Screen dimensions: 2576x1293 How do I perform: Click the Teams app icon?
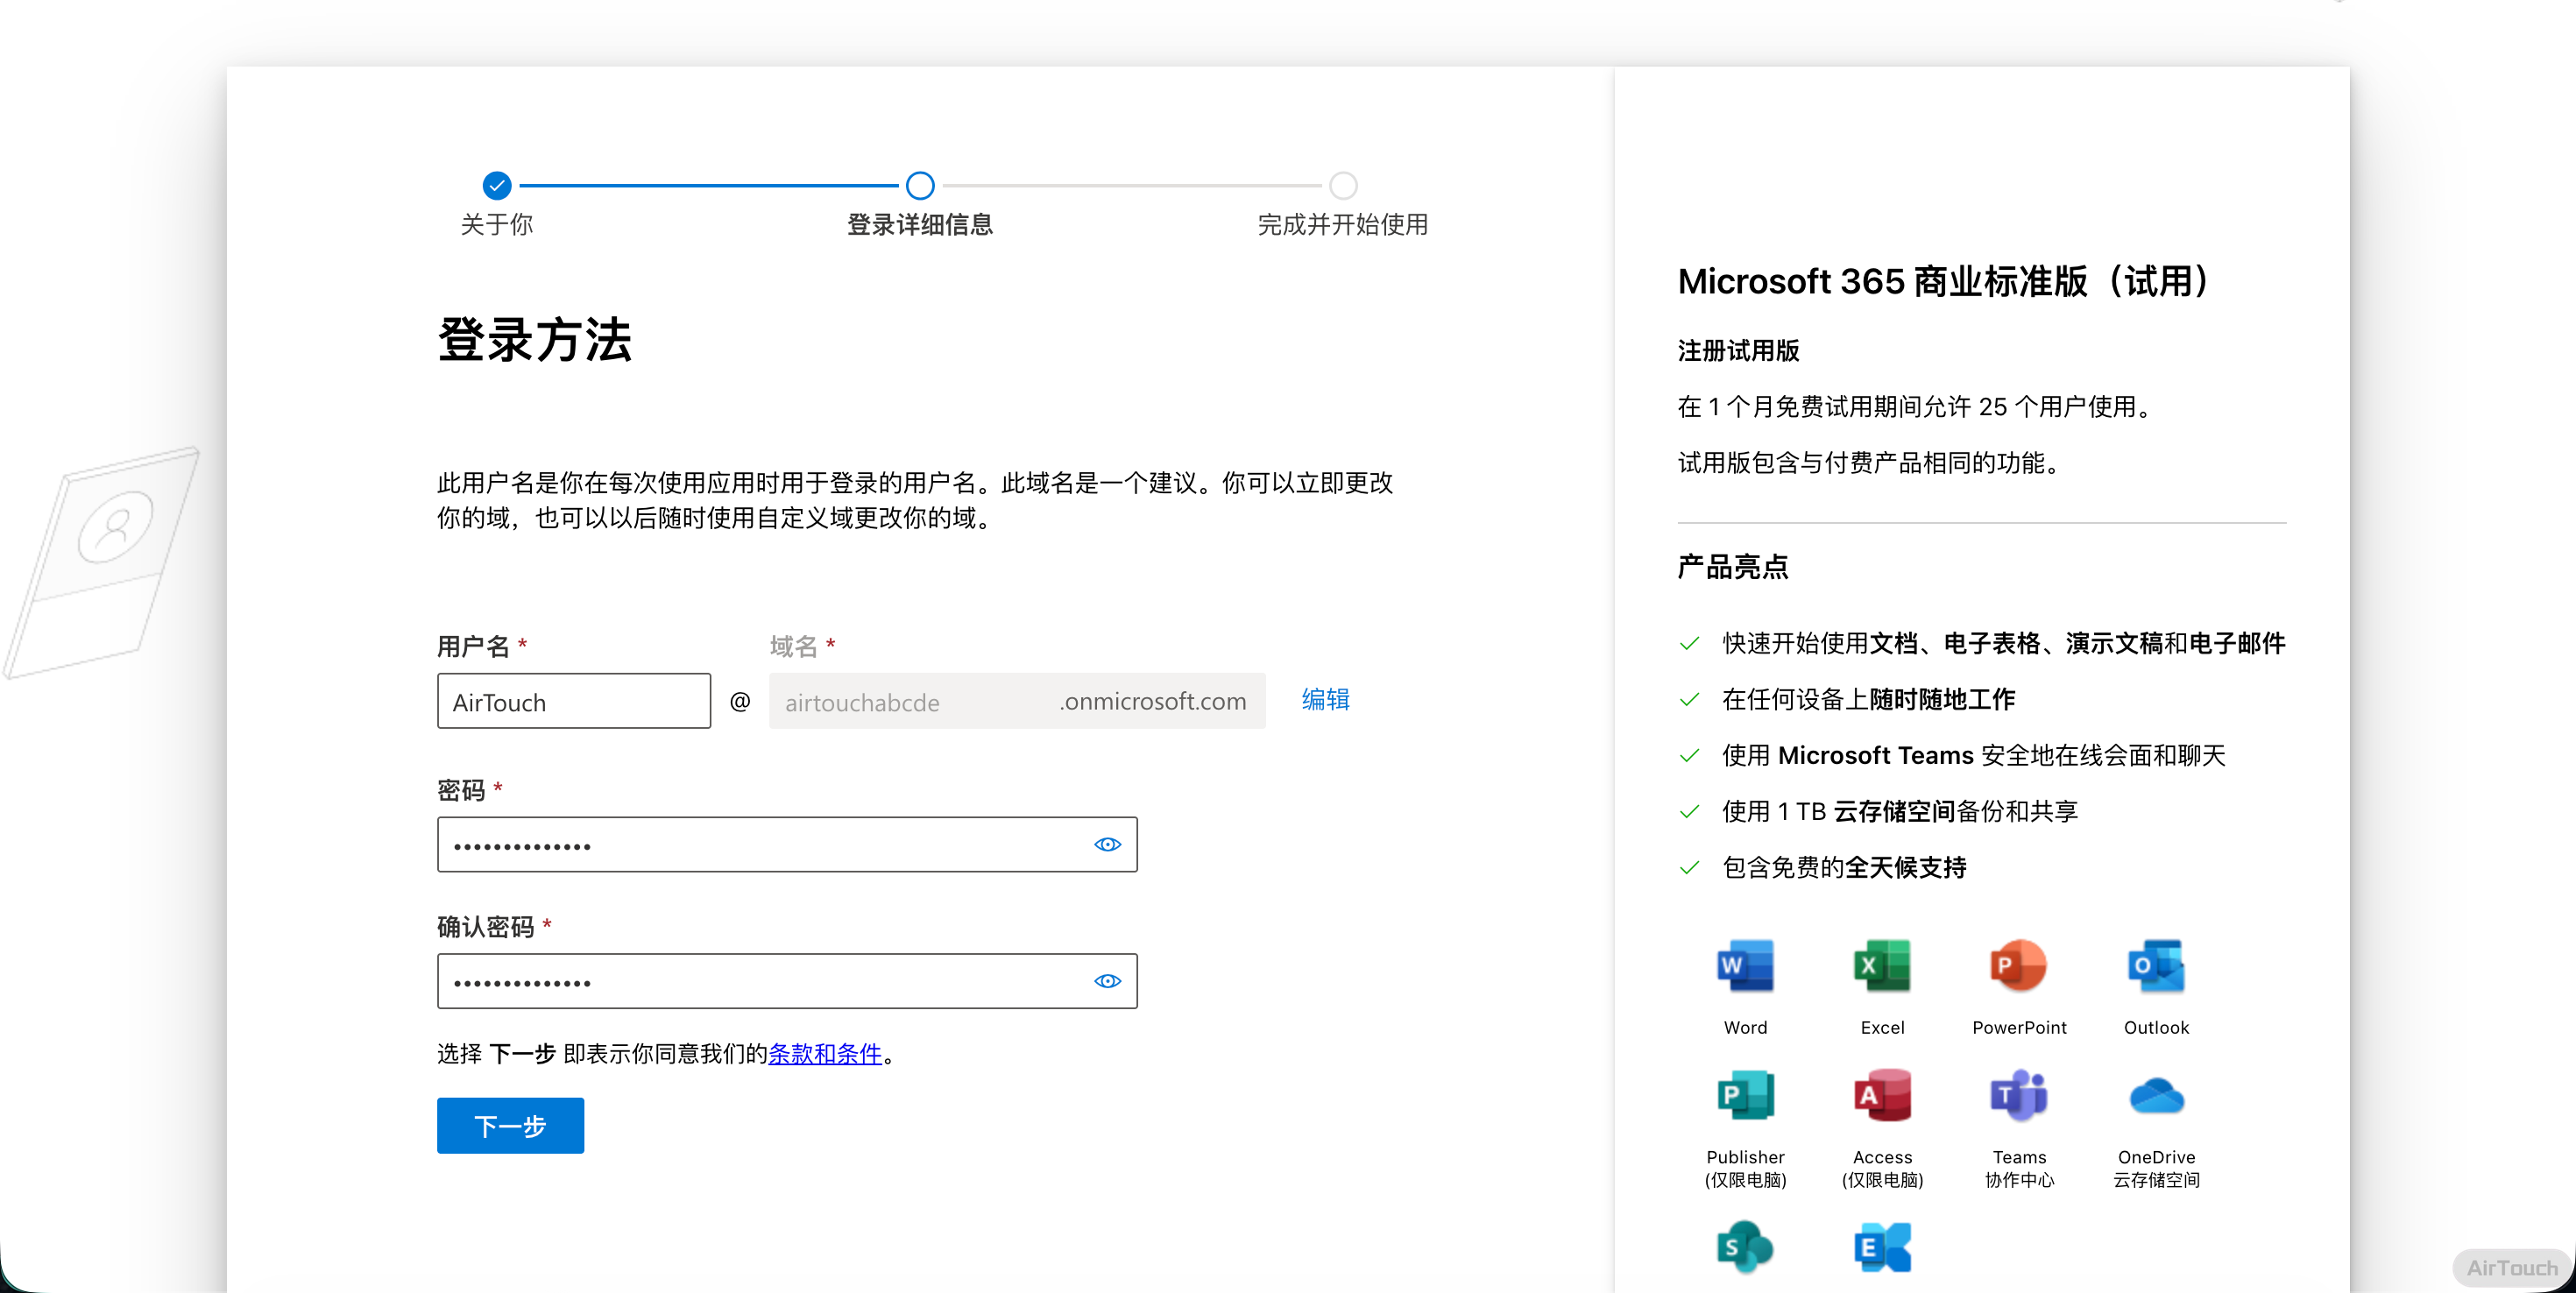(x=2018, y=1096)
